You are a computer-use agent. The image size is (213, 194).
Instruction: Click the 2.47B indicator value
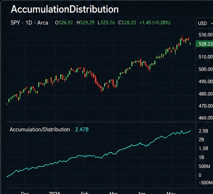82,129
